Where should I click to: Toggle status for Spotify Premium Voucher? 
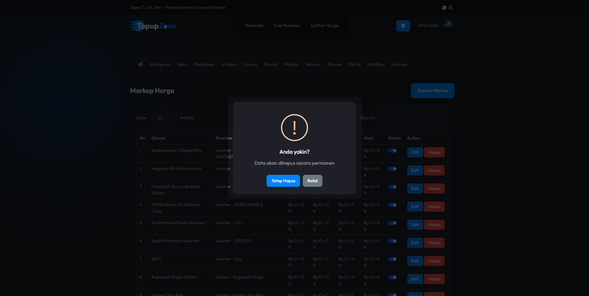click(392, 241)
